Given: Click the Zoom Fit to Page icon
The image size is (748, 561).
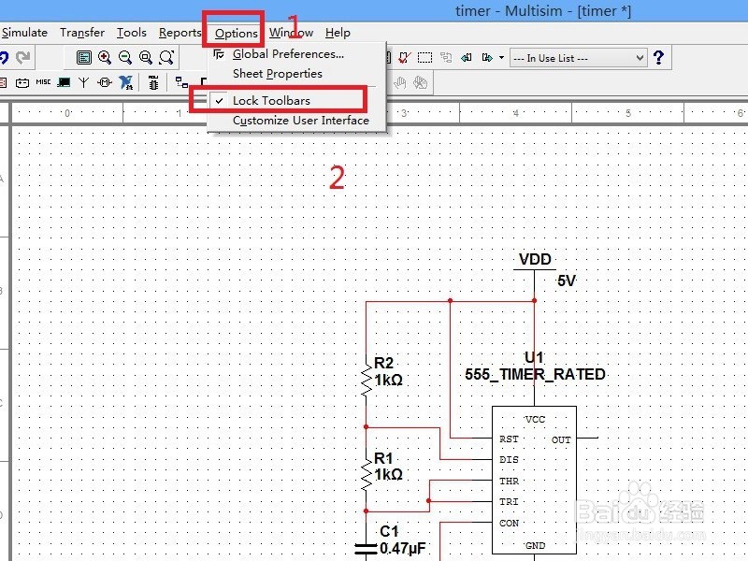Looking at the screenshot, I should click(166, 58).
